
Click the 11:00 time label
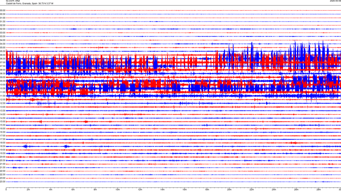(2, 92)
